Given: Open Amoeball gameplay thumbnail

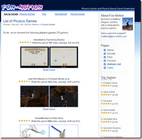Looking at the screenshot, I should [64, 57].
